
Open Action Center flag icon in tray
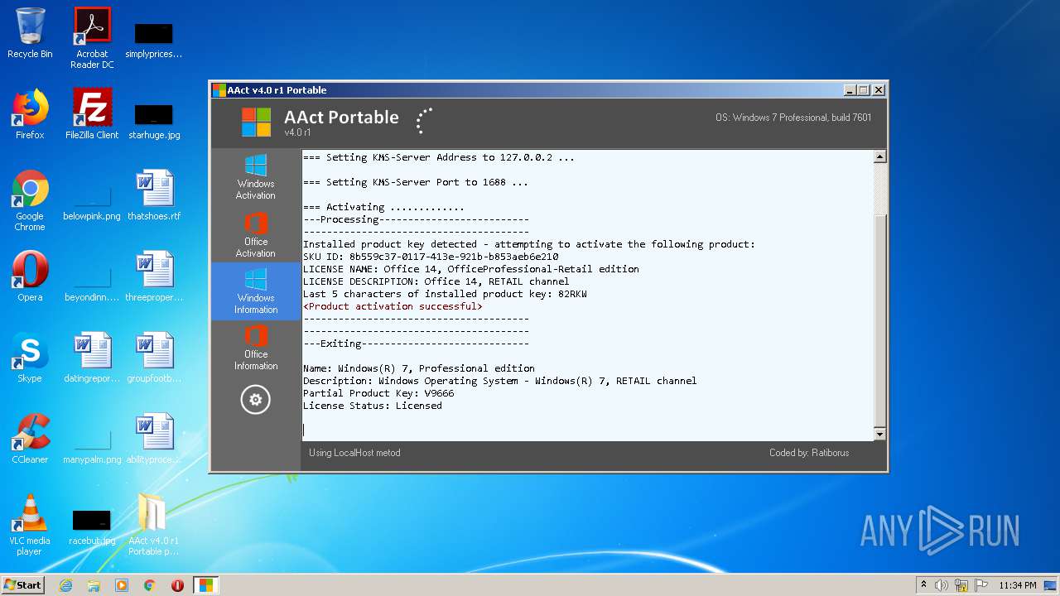tap(981, 585)
